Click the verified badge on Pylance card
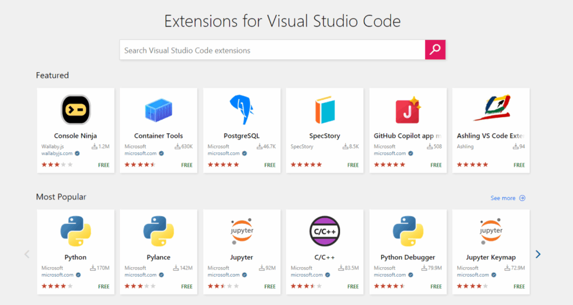The height and width of the screenshot is (305, 573). (161, 275)
